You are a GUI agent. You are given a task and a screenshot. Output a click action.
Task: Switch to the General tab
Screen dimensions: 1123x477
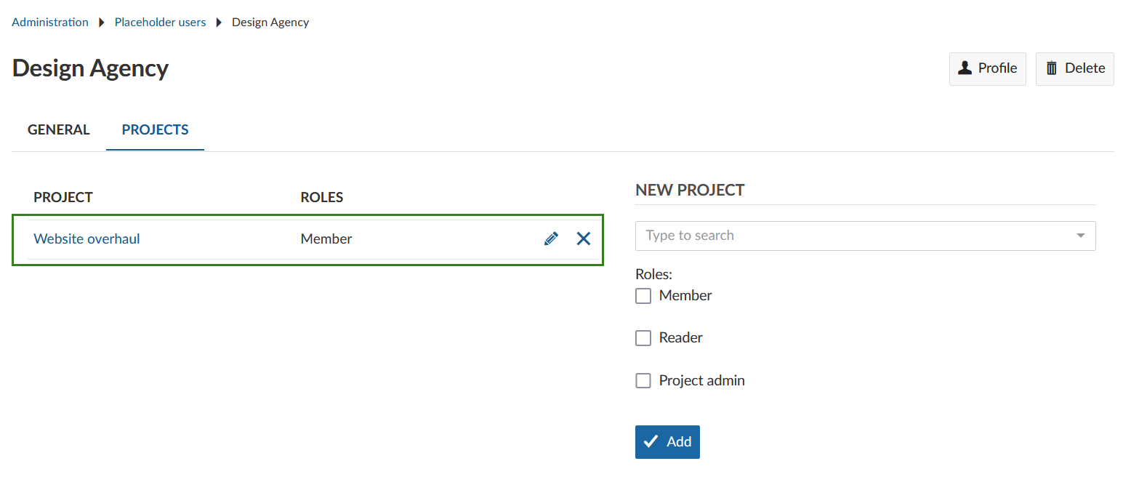tap(59, 130)
